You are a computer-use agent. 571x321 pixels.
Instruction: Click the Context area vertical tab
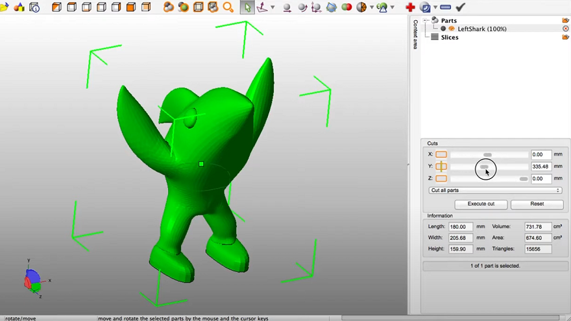pyautogui.click(x=415, y=34)
